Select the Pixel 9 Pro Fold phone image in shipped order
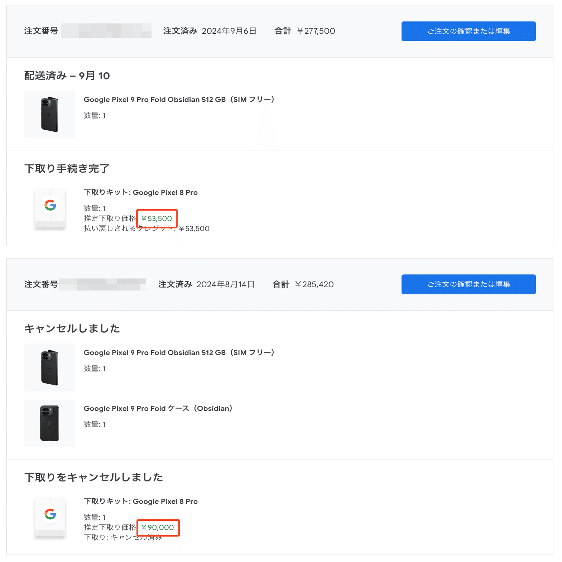 pyautogui.click(x=49, y=114)
